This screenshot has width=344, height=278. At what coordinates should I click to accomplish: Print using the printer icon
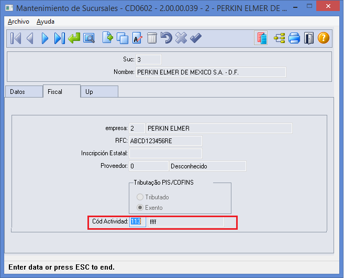[294, 38]
